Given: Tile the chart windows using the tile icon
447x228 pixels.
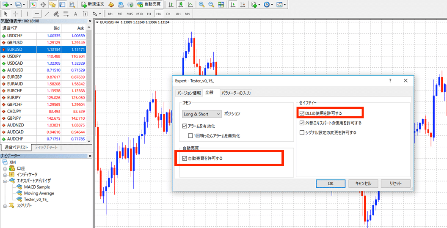Looking at the screenshot, I should (221, 5).
